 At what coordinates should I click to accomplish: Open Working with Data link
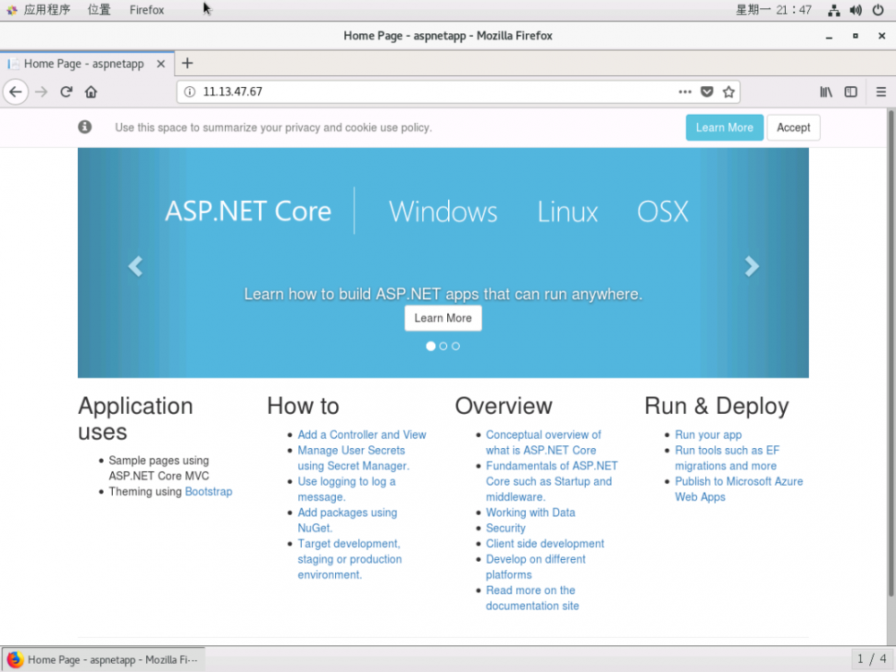tap(530, 513)
